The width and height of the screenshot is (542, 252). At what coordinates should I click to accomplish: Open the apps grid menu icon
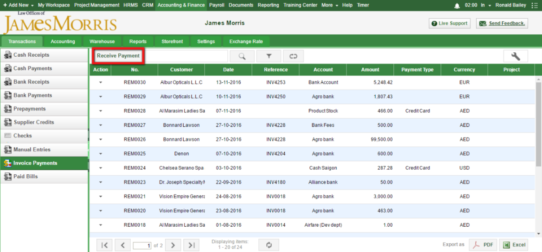[534, 6]
